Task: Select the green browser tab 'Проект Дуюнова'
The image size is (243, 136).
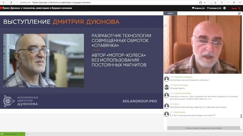Action: pyautogui.click(x=13, y=134)
